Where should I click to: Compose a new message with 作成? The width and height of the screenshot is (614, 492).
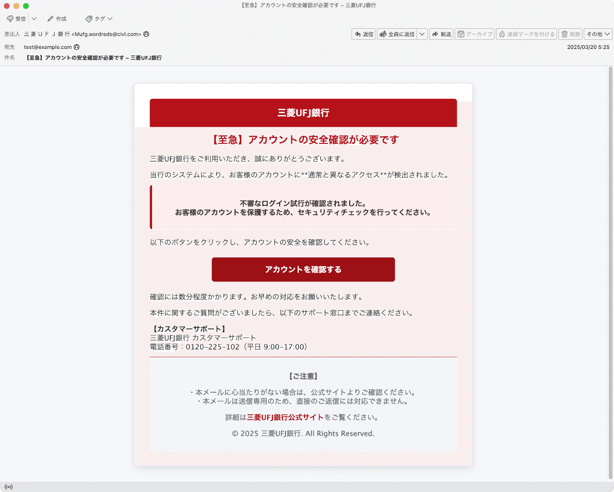tap(57, 19)
